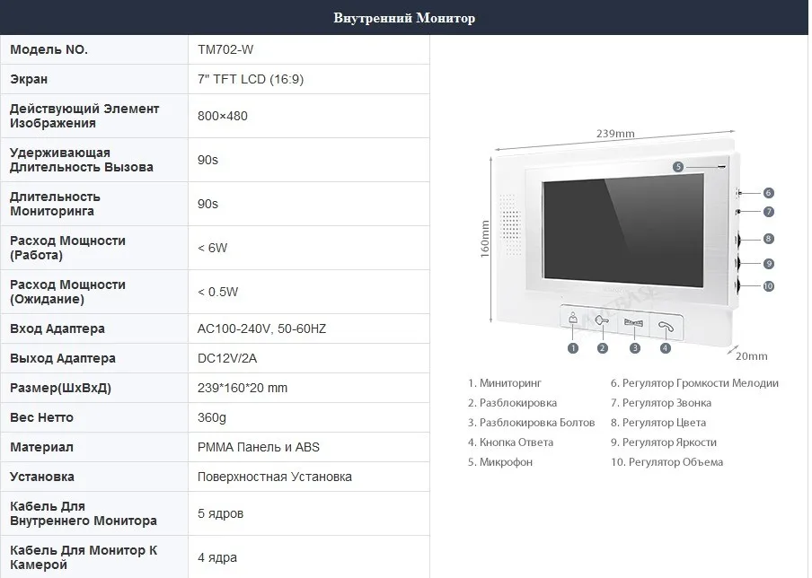Select the 'TM702-W' model value
812x578 pixels.
(225, 49)
